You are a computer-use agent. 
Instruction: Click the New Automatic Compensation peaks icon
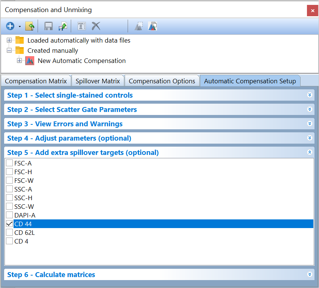pyautogui.click(x=30, y=61)
